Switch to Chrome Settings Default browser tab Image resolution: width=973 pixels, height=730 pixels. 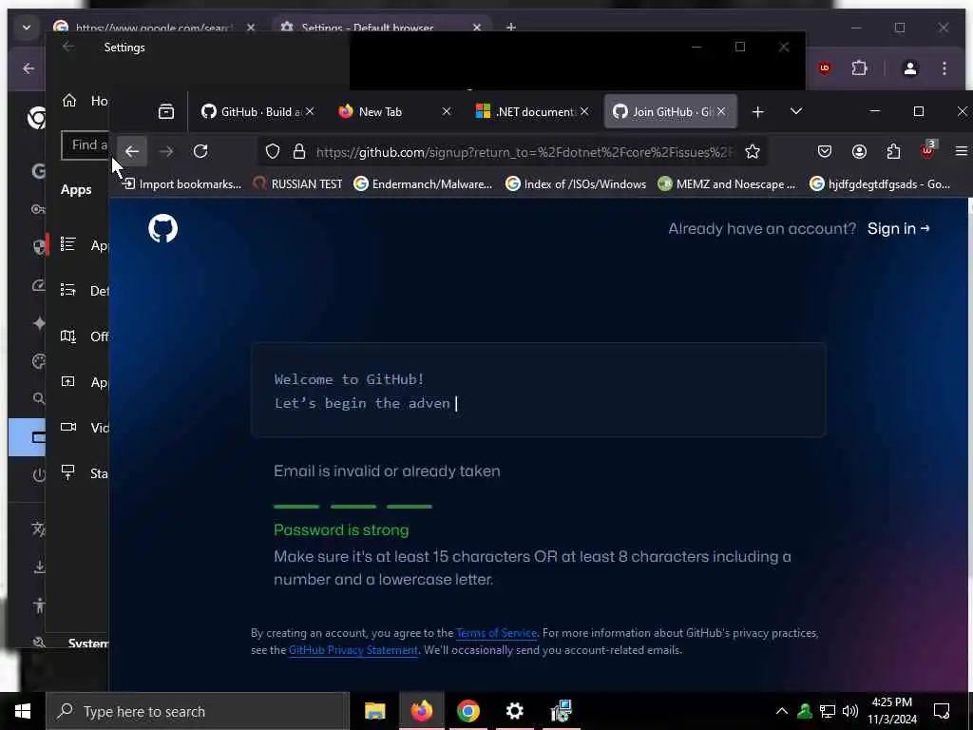click(x=380, y=28)
